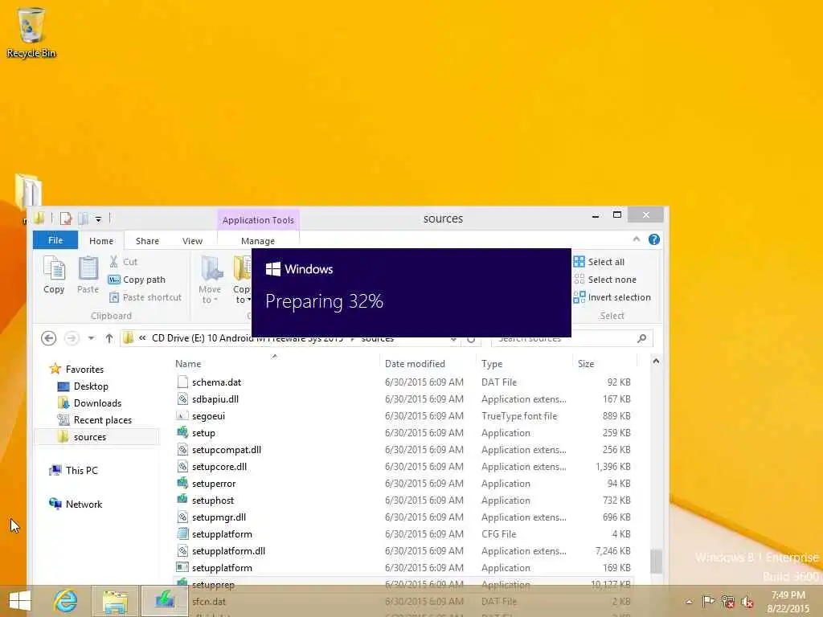The image size is (823, 617).
Task: Select This PC in the navigation pane
Action: (x=73, y=471)
